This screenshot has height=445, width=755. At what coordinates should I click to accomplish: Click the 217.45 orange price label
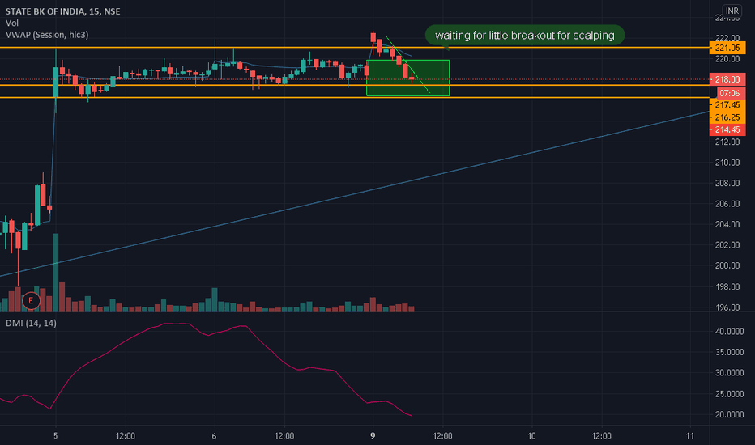[727, 105]
